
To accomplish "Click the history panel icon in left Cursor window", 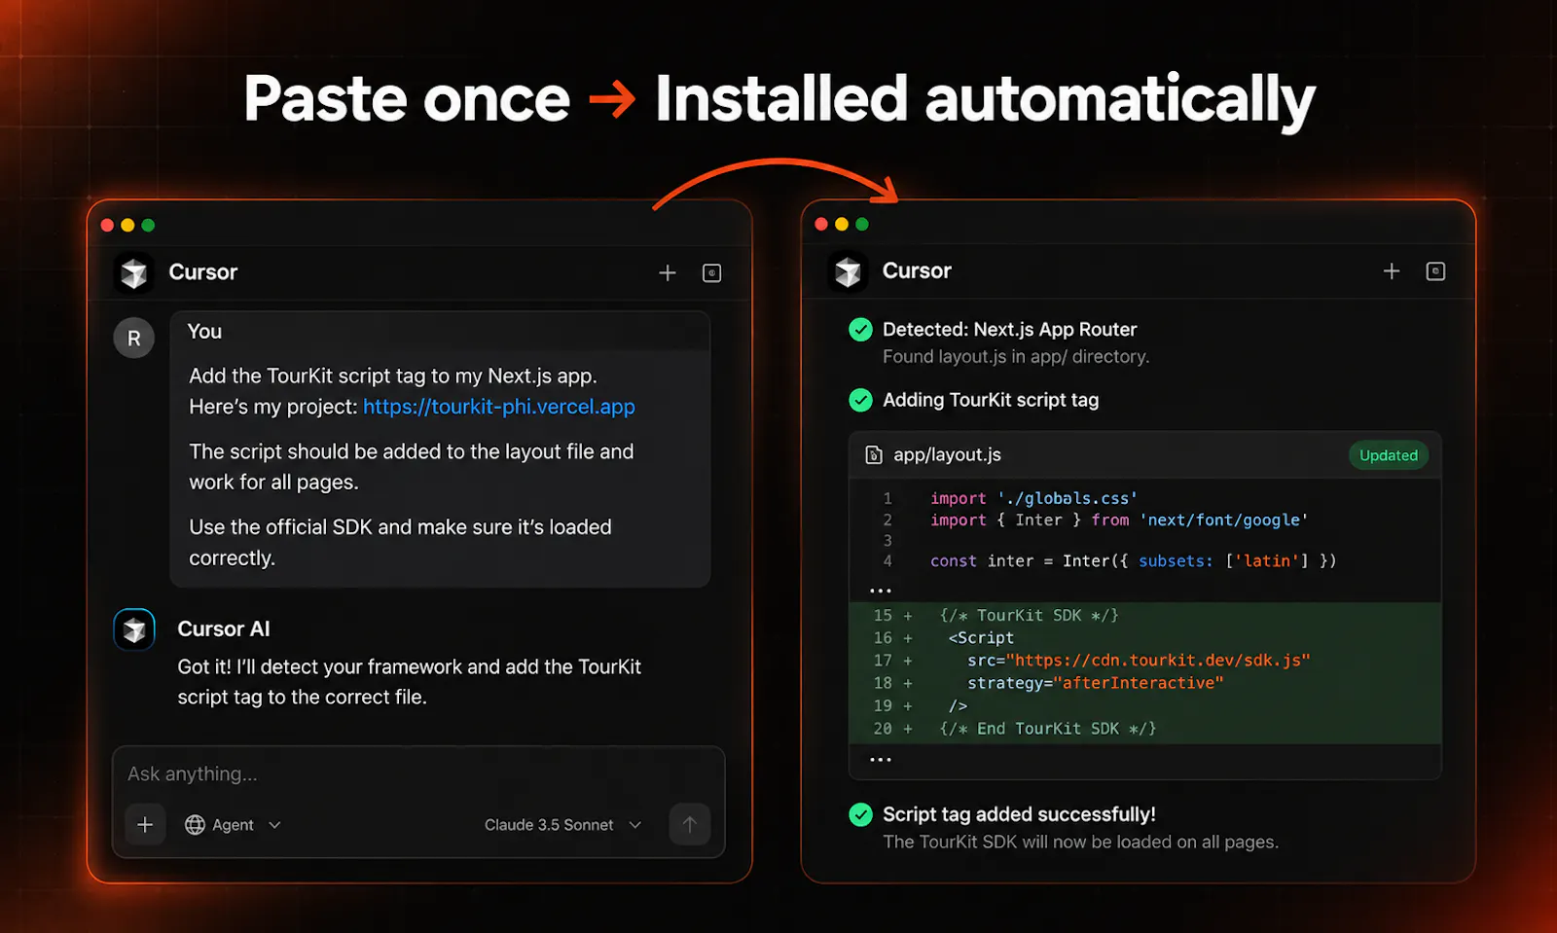I will [712, 273].
